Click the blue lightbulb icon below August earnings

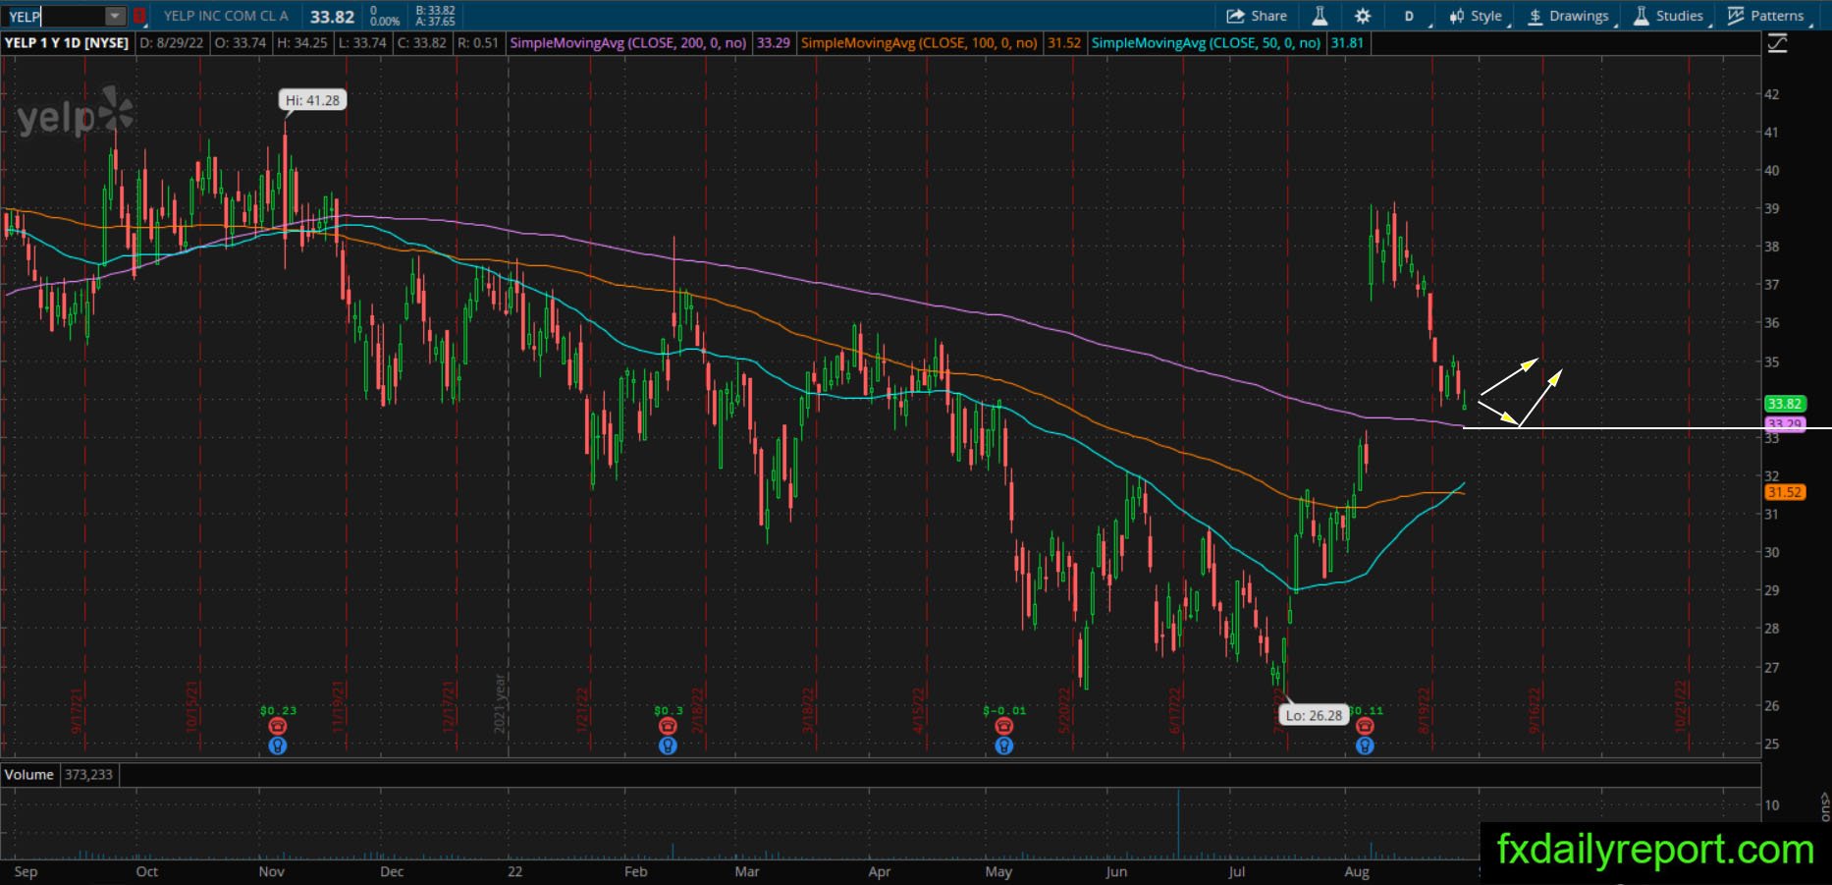click(1365, 746)
